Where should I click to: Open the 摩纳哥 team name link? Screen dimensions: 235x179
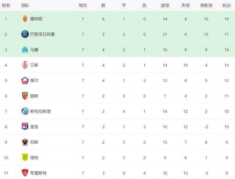pyautogui.click(x=36, y=19)
